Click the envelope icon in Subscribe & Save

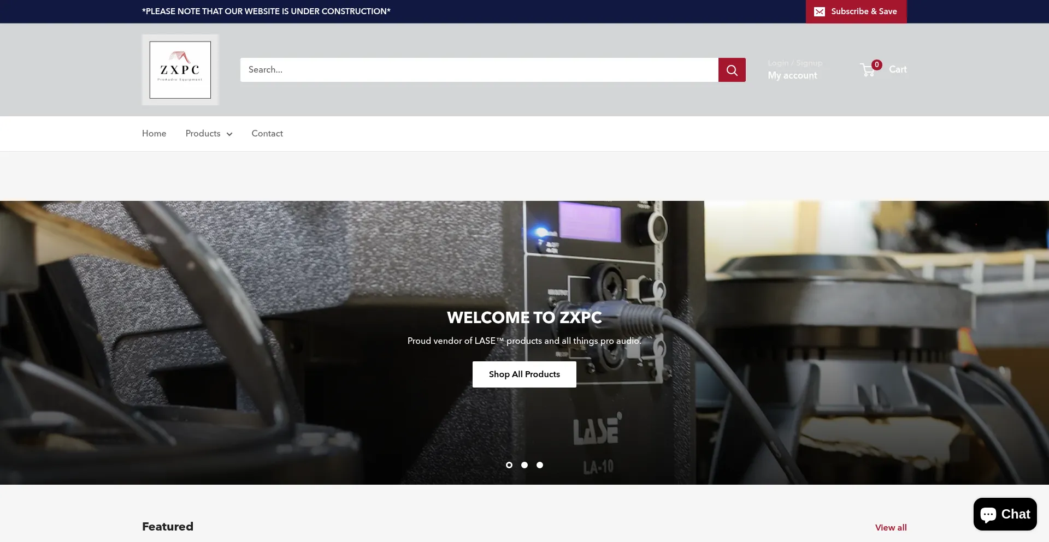(x=820, y=11)
